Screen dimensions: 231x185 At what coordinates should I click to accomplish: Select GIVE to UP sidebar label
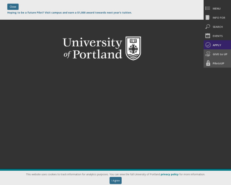click(x=220, y=54)
